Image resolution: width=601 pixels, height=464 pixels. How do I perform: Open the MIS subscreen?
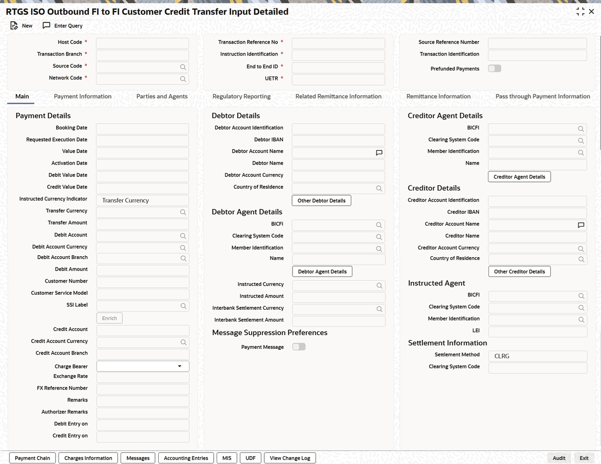tap(227, 458)
